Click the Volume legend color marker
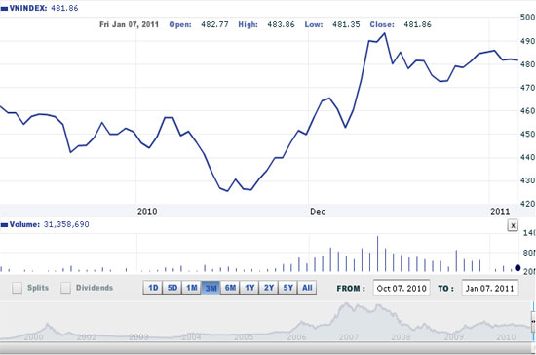536x355 pixels. (x=4, y=225)
